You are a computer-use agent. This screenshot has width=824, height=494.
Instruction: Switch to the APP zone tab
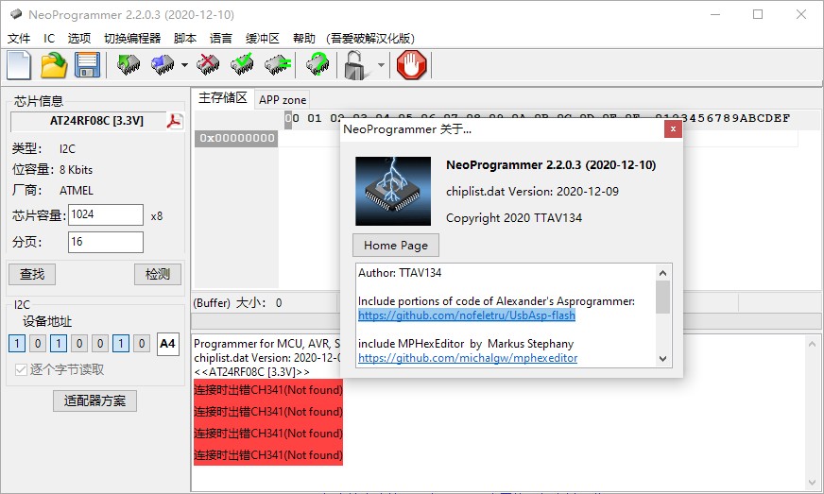pyautogui.click(x=283, y=100)
